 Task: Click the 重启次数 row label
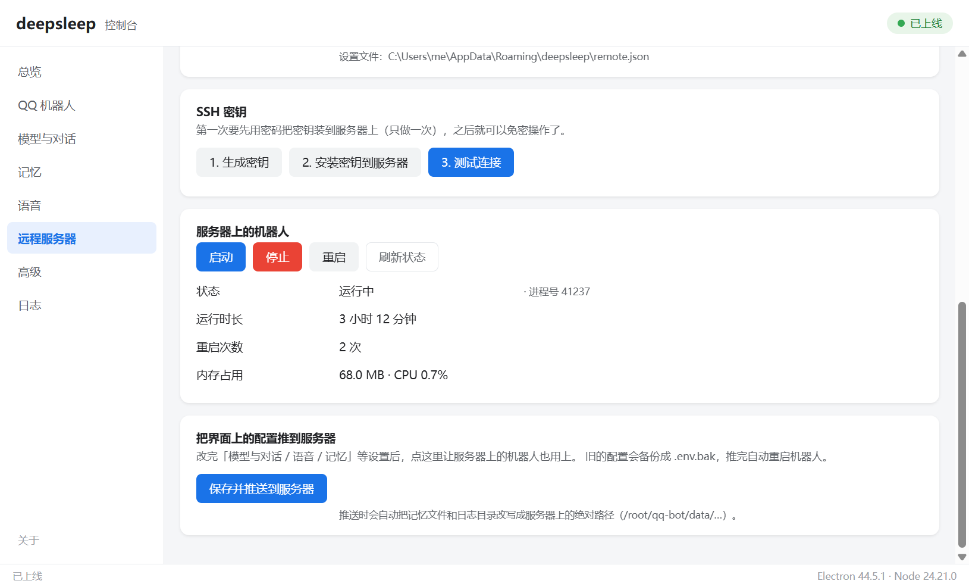click(219, 347)
